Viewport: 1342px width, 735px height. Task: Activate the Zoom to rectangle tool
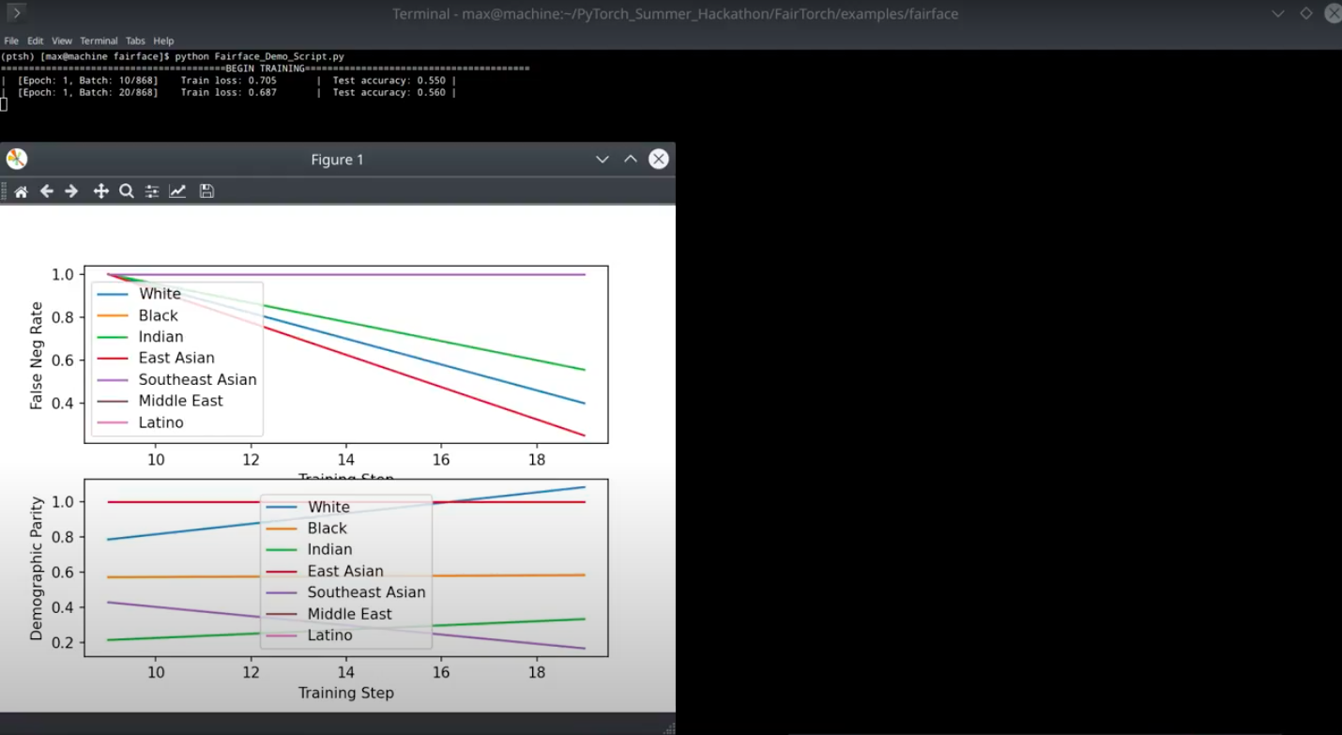click(x=127, y=191)
